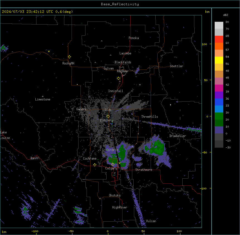Click the 45 value on the dBZ legend

pyautogui.click(x=227, y=78)
